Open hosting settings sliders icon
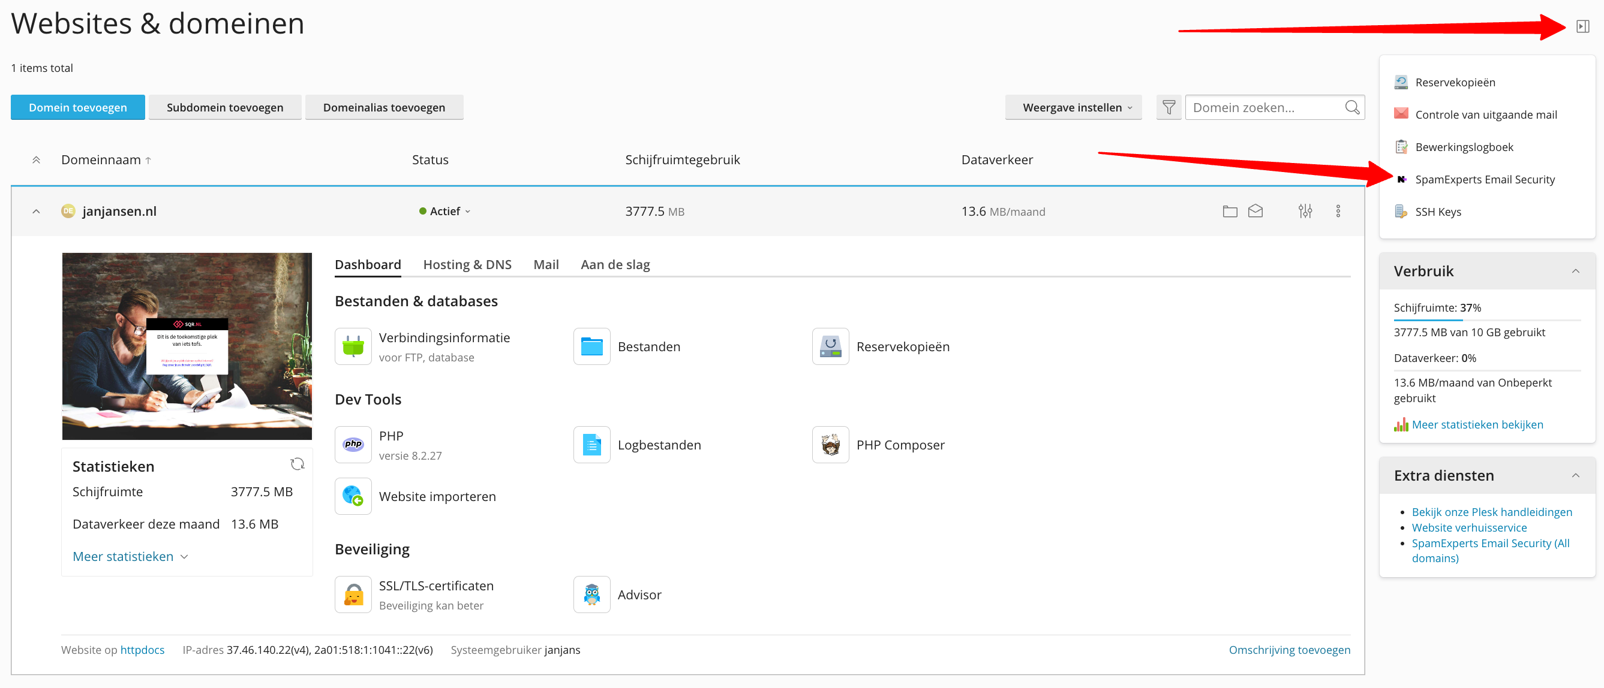 [x=1305, y=212]
